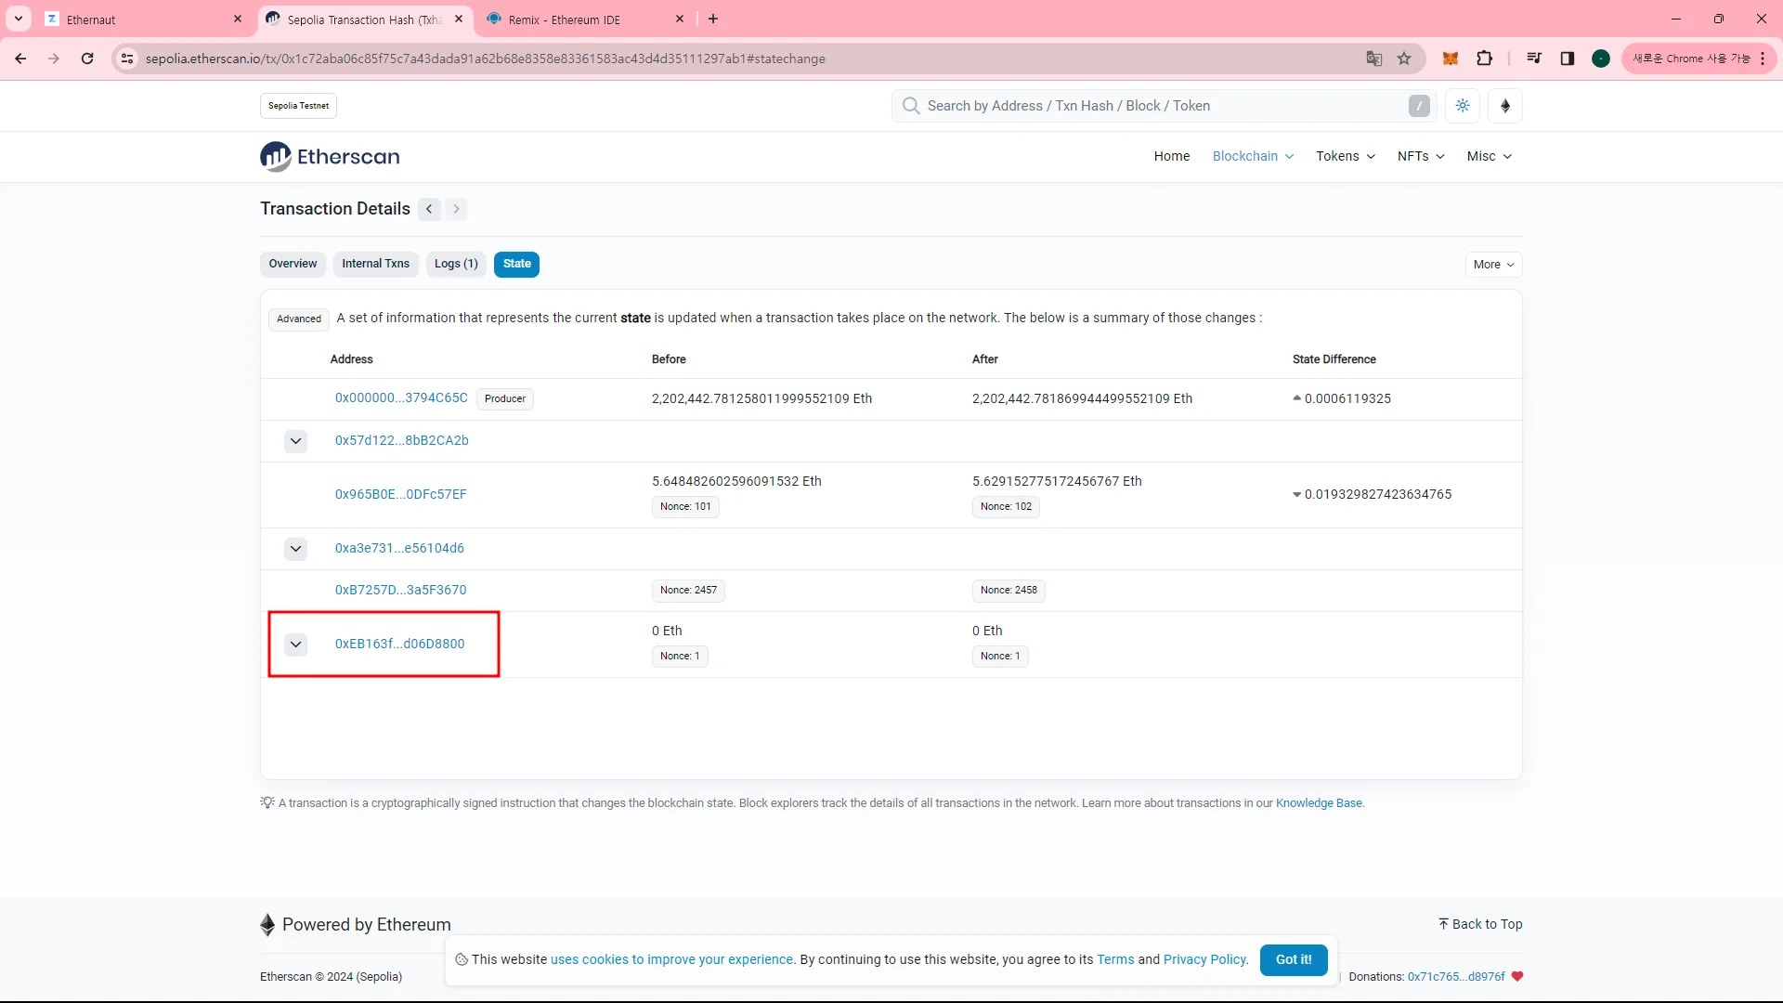Dismiss cookies with Got it! button

point(1294,960)
